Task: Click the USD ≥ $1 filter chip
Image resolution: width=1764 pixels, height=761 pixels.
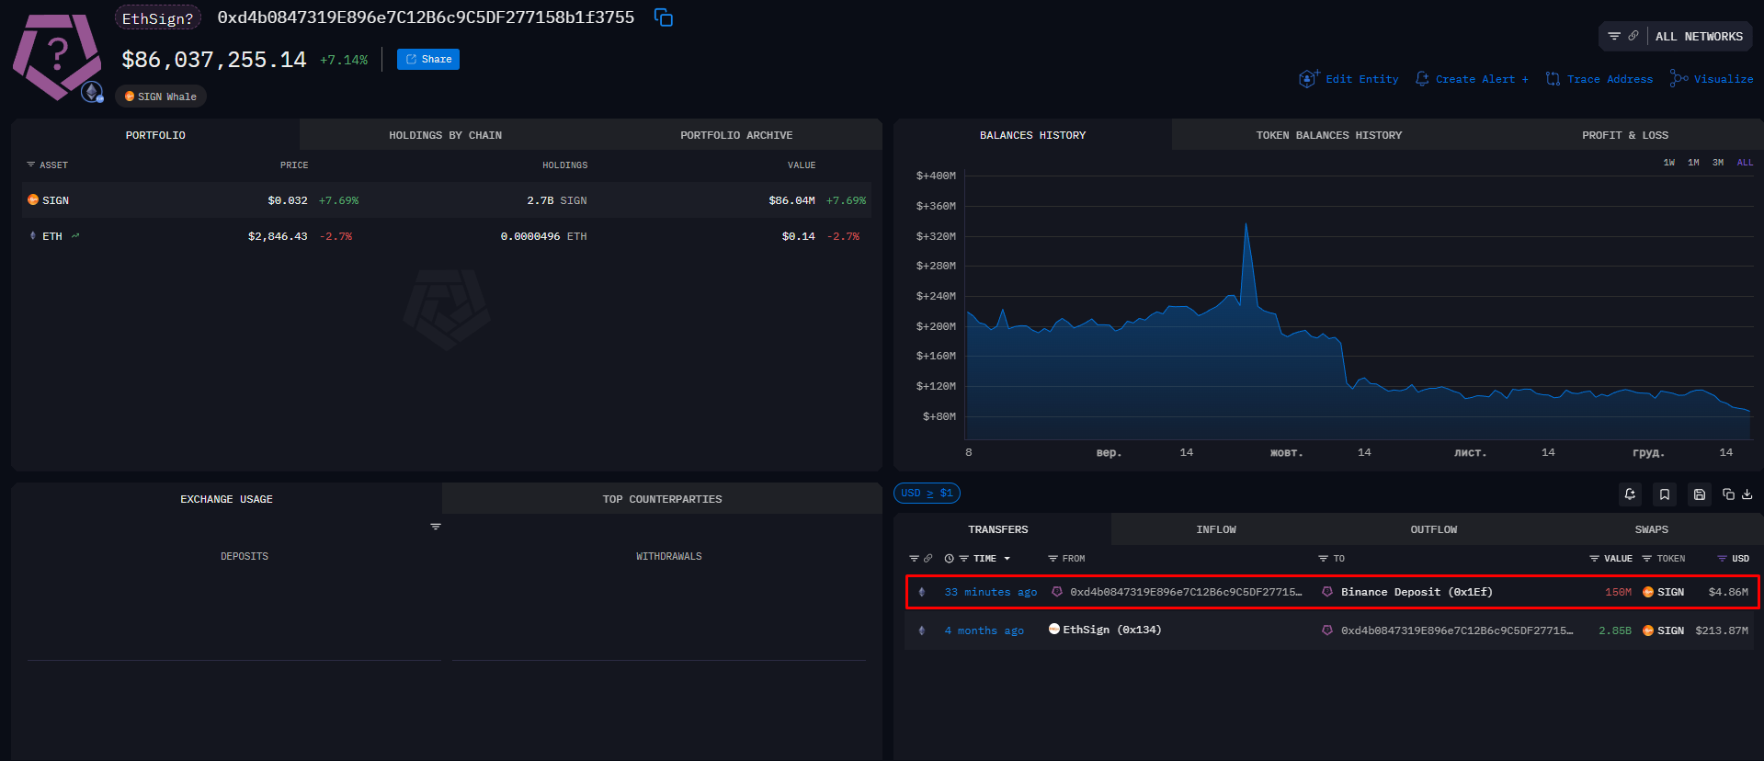Action: pyautogui.click(x=927, y=494)
